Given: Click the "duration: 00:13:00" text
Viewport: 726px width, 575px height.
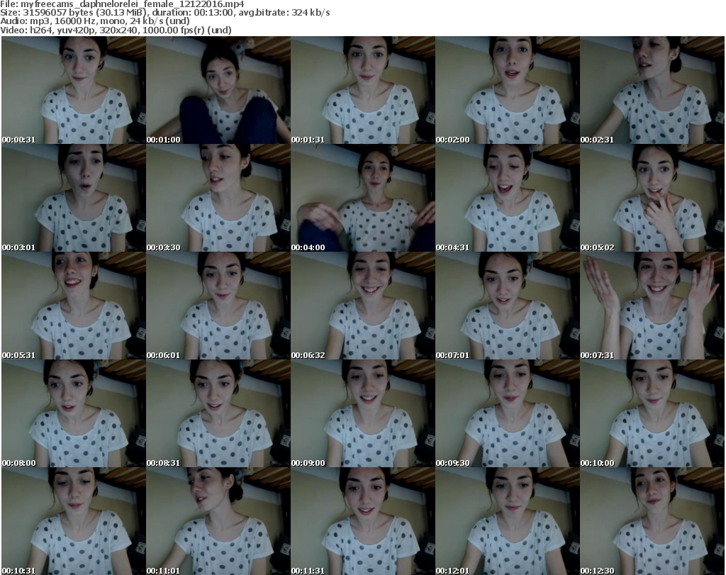Looking at the screenshot, I should [193, 13].
